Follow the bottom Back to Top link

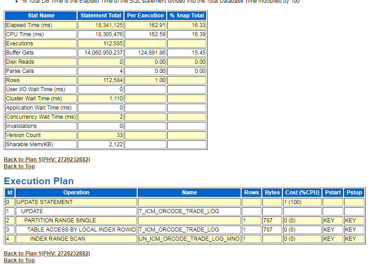coord(19,260)
